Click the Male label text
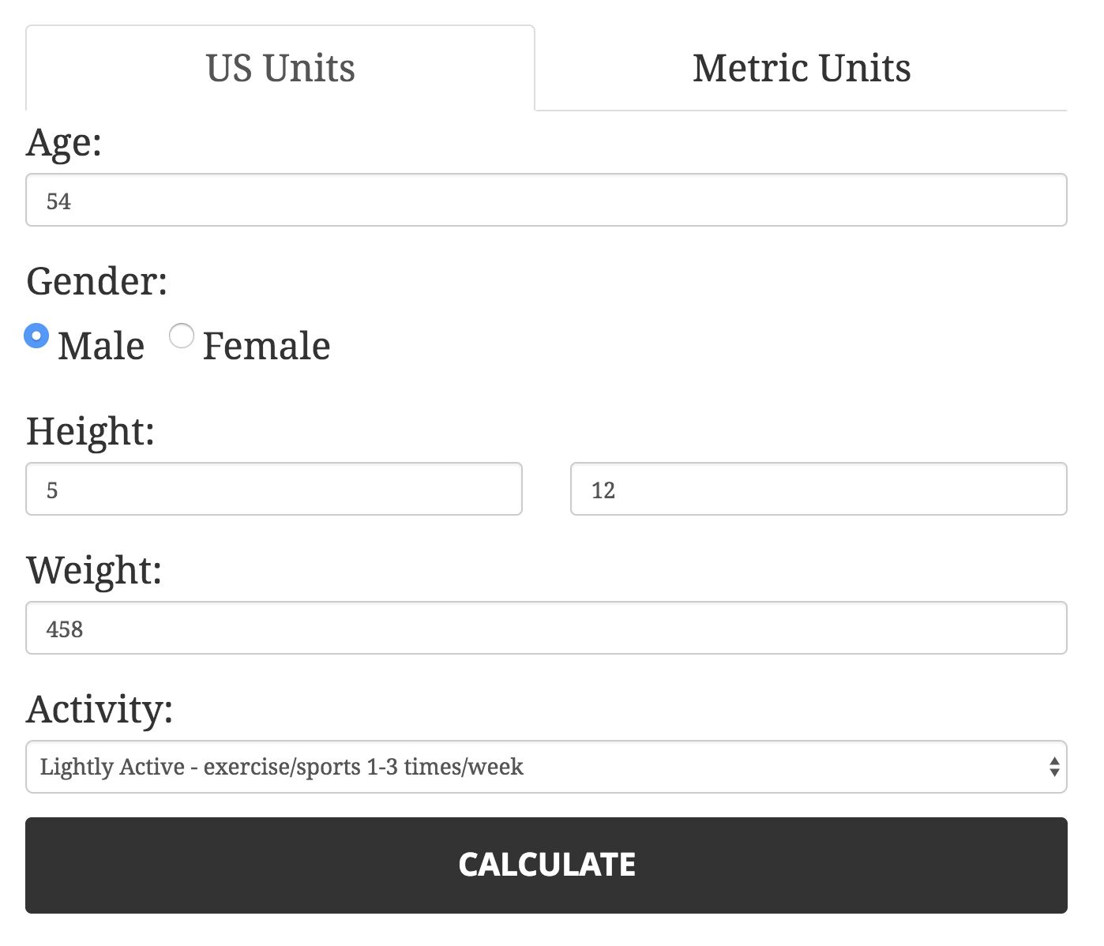Image resolution: width=1104 pixels, height=946 pixels. [x=101, y=346]
